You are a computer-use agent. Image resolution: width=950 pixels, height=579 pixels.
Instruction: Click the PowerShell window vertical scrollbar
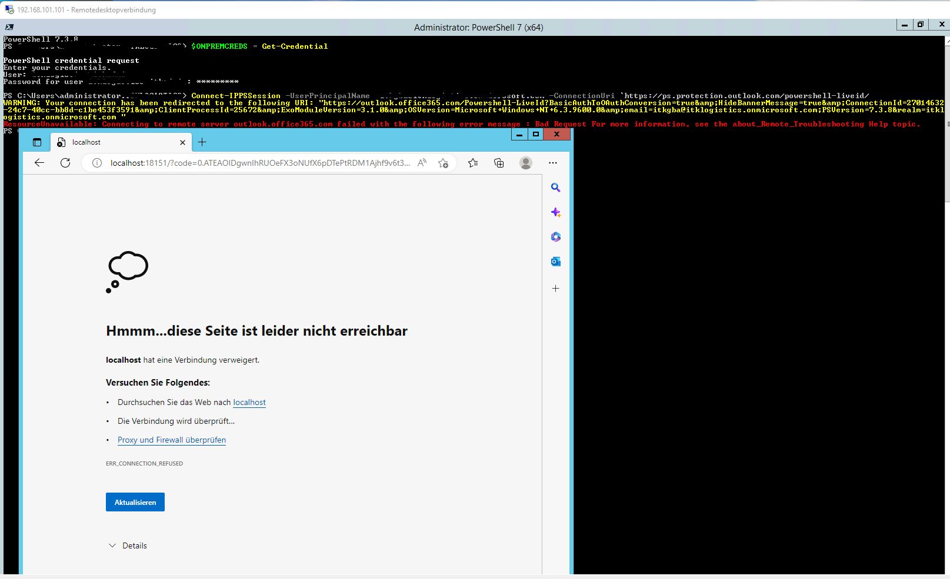point(947,306)
